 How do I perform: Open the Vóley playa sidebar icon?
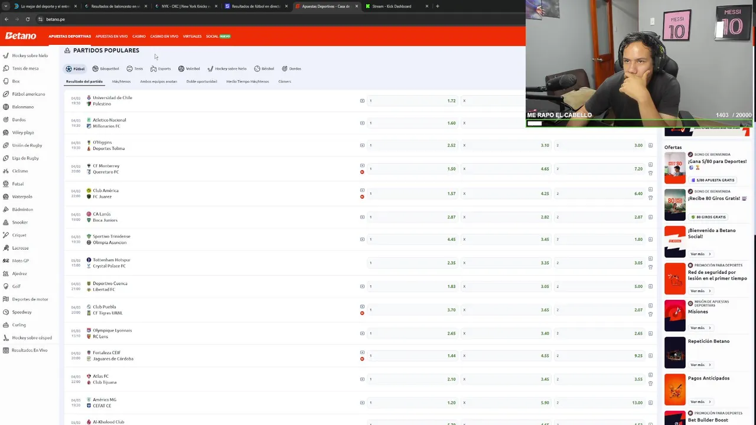click(x=6, y=132)
